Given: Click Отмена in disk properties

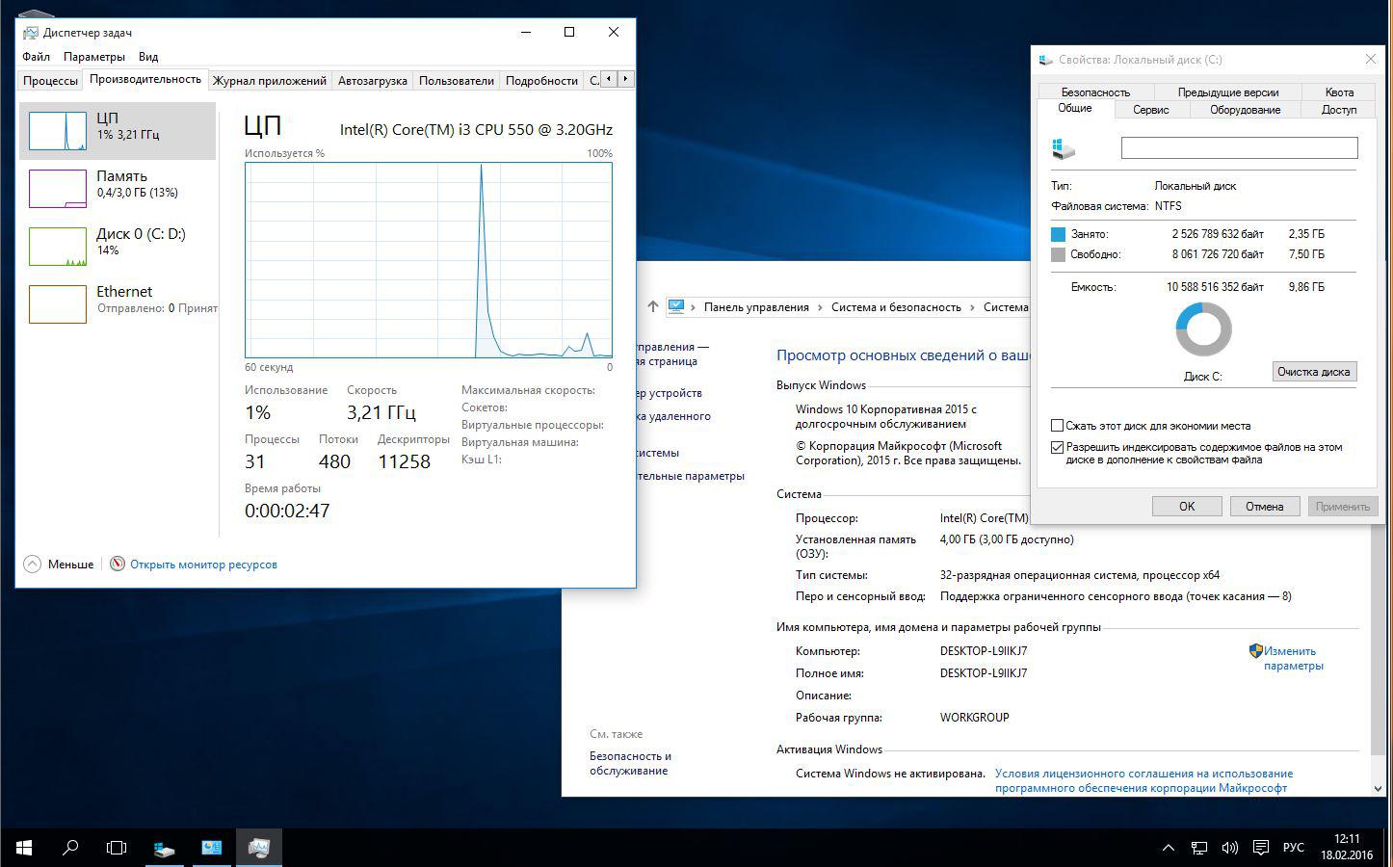Looking at the screenshot, I should pos(1264,506).
